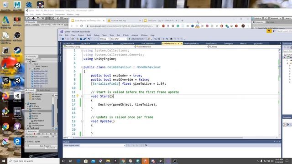Screen dimensions: 292x164
Task: Open the Unity Collab button
Action: tap(257, 18)
